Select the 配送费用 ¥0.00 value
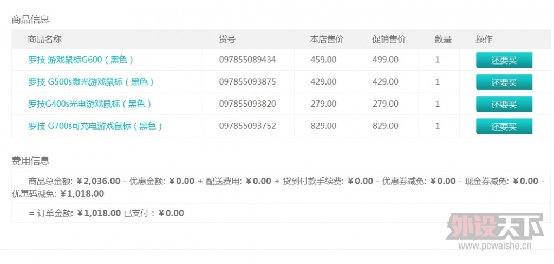 pos(258,181)
